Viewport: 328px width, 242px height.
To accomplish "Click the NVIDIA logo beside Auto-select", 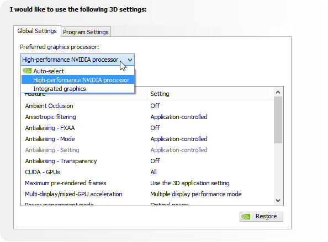I will pyautogui.click(x=27, y=71).
